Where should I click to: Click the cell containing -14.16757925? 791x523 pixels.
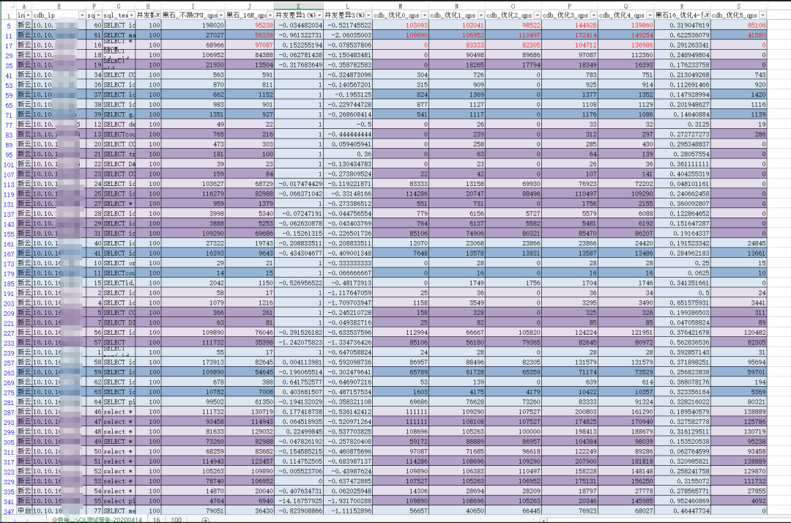(299, 501)
